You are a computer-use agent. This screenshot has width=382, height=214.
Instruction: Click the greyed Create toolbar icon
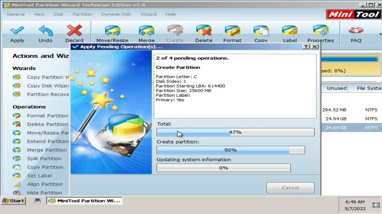click(175, 30)
